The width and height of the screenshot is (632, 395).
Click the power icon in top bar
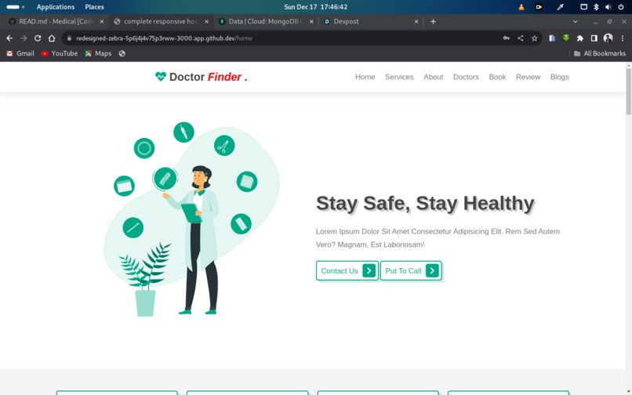click(621, 7)
